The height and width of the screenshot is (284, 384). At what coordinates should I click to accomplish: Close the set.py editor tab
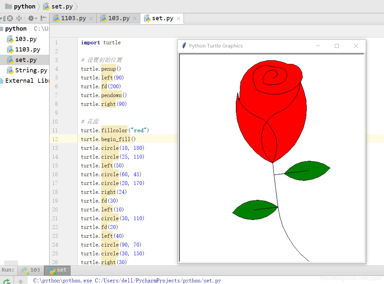178,18
